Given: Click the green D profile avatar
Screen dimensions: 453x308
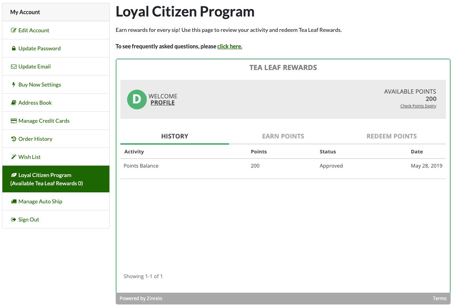Looking at the screenshot, I should (x=137, y=100).
